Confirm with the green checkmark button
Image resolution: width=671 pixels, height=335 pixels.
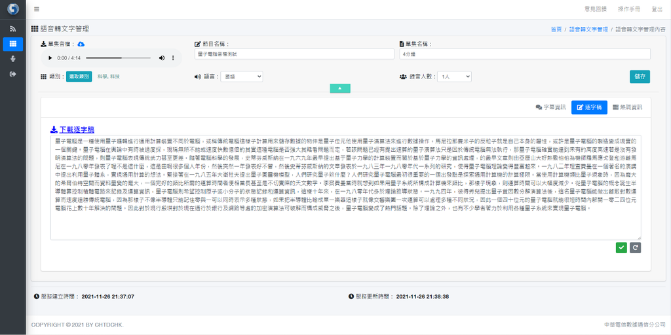click(621, 247)
